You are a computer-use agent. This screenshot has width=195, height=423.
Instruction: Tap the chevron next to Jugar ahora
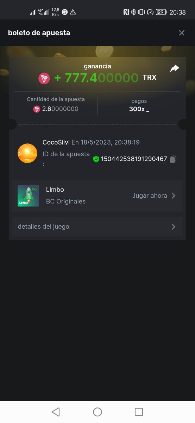(174, 196)
